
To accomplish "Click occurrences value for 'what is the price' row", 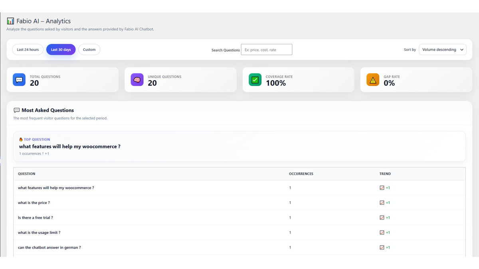I will tap(290, 203).
